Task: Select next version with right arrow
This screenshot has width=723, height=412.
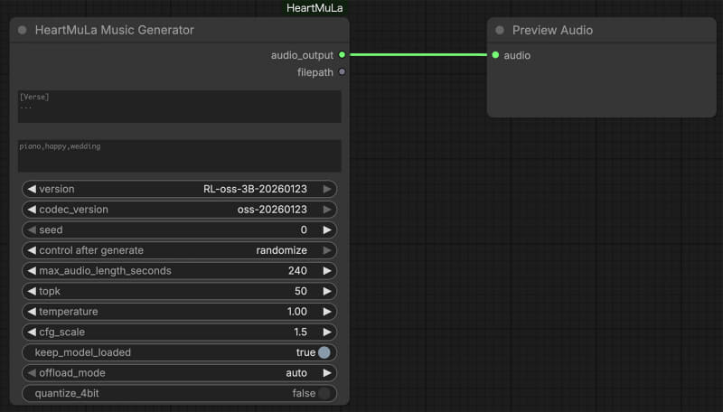Action: coord(327,189)
